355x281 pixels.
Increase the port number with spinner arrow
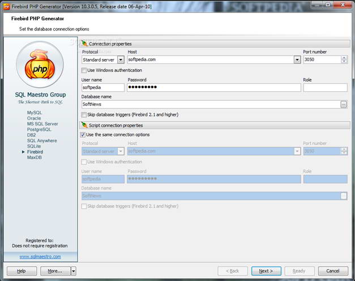(344, 57)
